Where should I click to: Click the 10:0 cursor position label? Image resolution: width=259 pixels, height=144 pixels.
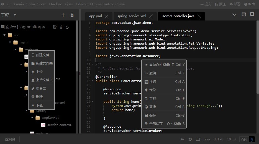coord(231,139)
